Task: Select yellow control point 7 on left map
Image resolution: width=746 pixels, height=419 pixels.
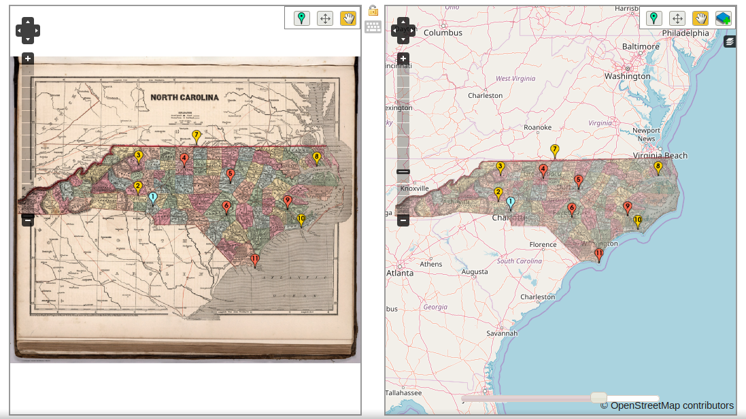Action: [196, 137]
